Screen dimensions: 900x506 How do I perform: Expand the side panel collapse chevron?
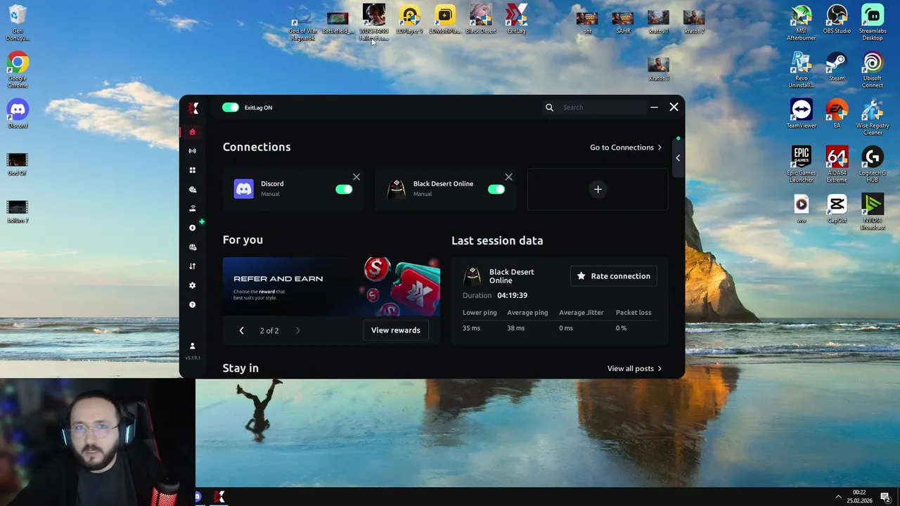pos(678,158)
